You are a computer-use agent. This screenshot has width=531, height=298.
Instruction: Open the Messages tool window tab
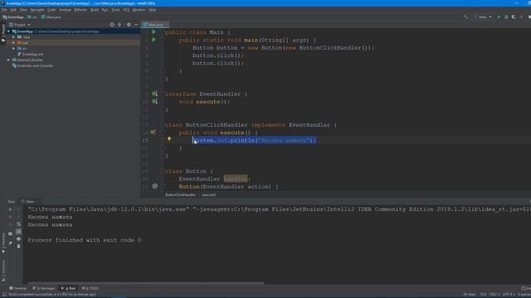[x=44, y=288]
